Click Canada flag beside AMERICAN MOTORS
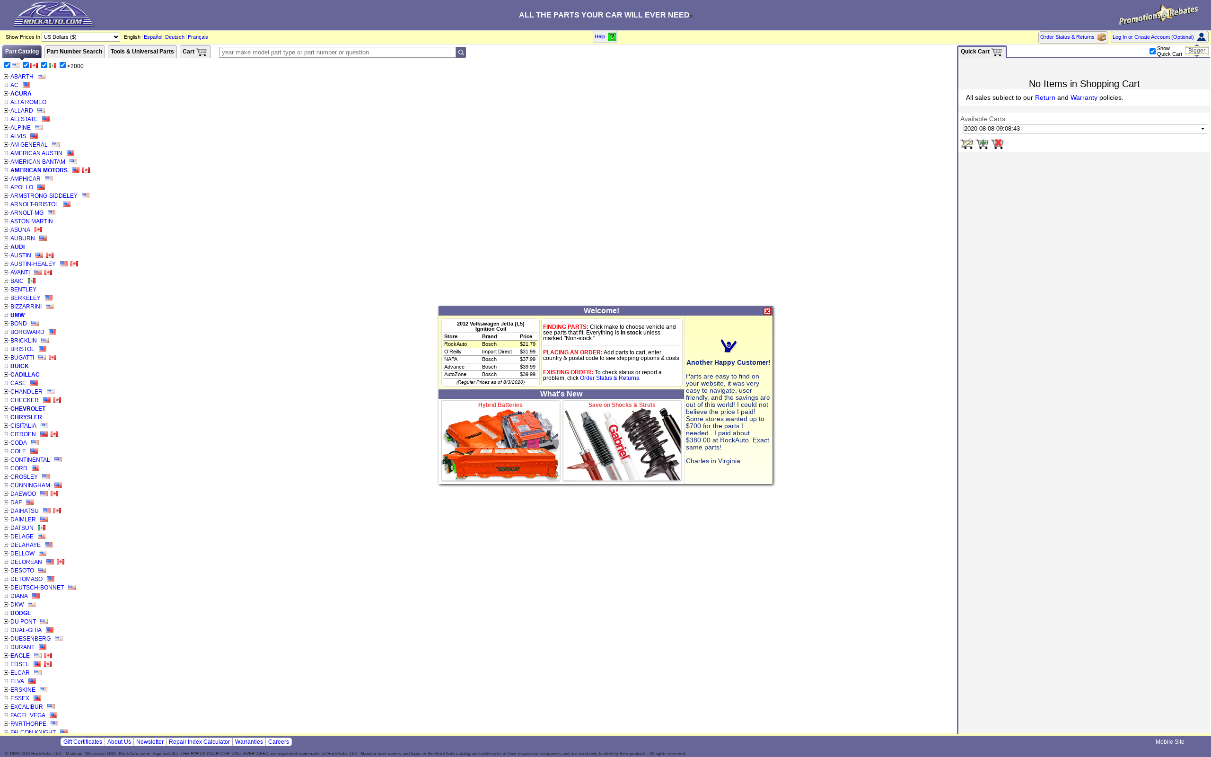The width and height of the screenshot is (1211, 757). click(x=86, y=170)
